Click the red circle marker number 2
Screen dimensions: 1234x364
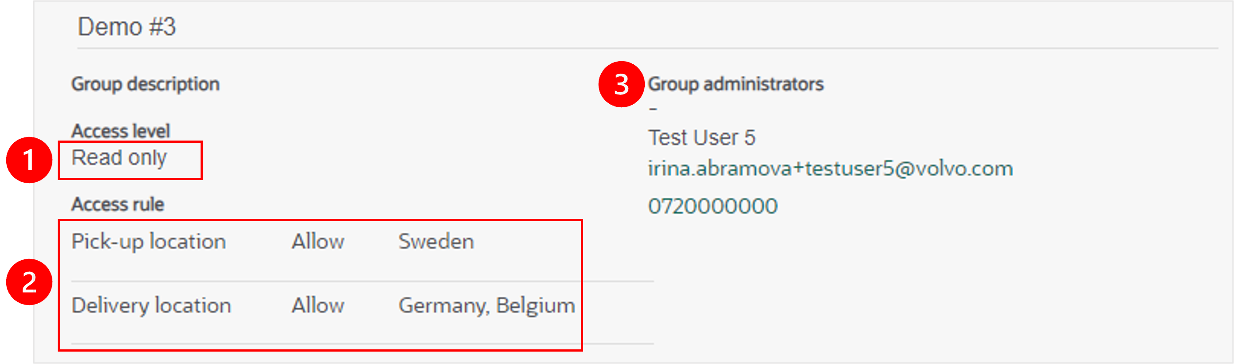pos(29,282)
